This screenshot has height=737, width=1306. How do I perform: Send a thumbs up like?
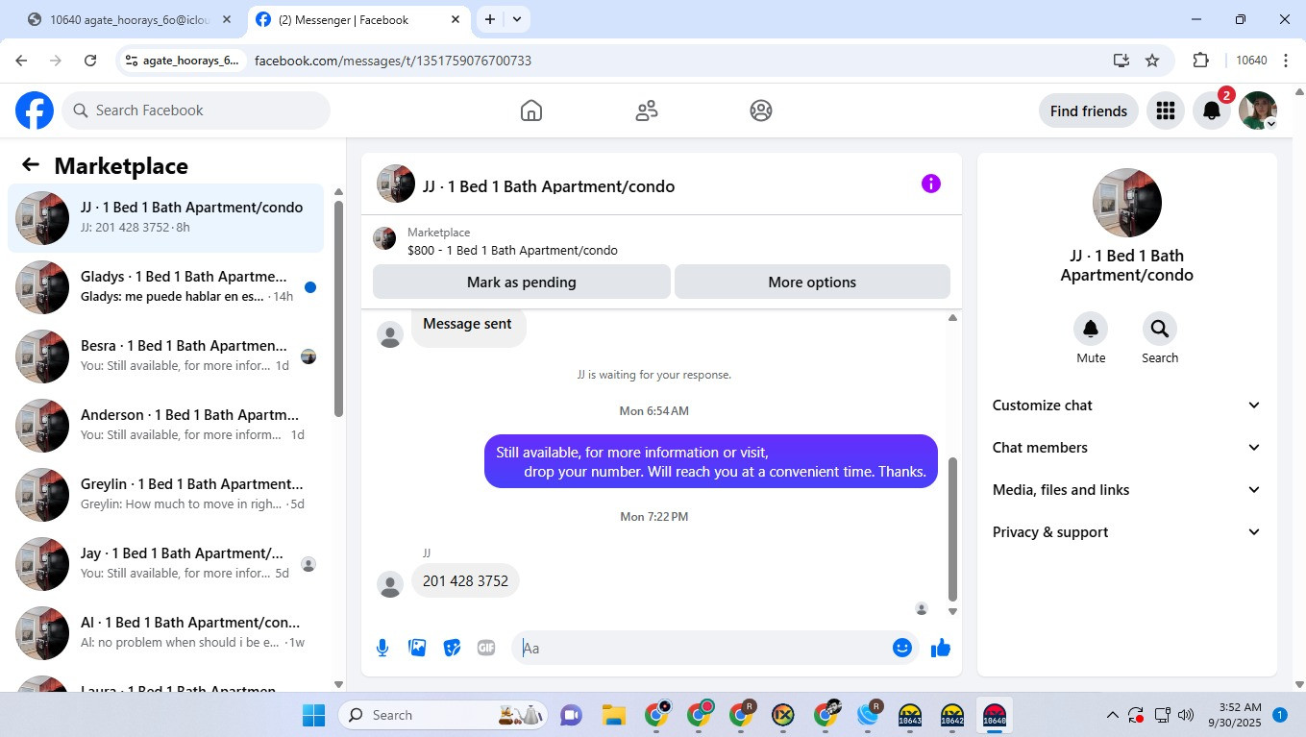(x=941, y=648)
